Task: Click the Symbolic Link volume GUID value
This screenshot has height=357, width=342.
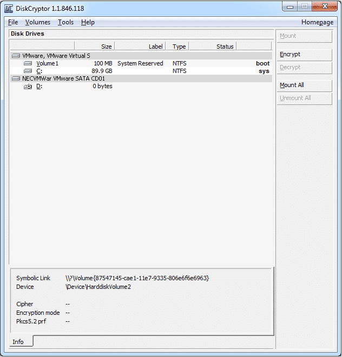Action: 137,278
